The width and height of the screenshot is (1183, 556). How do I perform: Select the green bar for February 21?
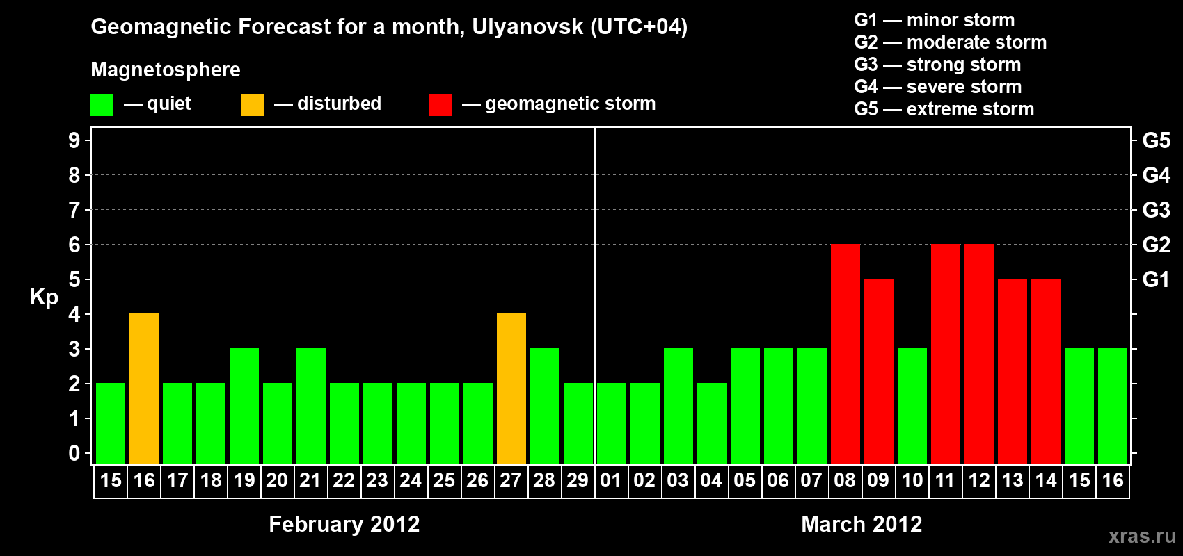(311, 406)
